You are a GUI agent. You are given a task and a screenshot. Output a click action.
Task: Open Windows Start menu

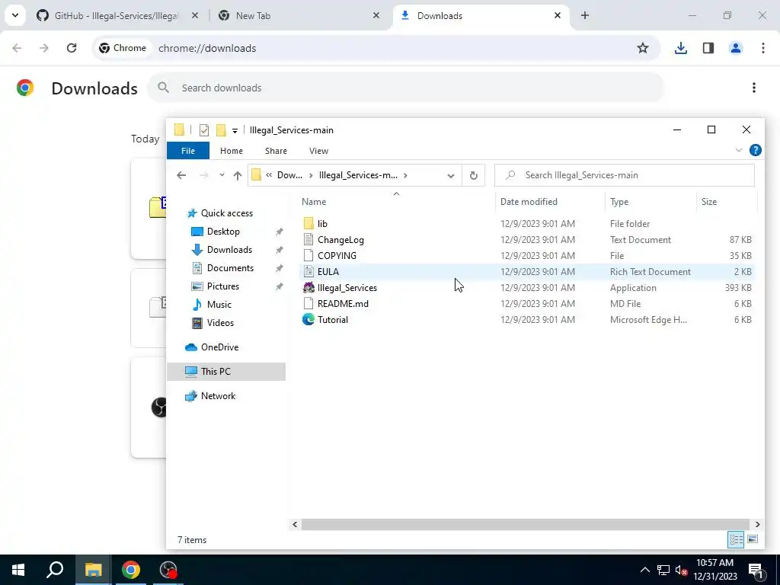tap(18, 570)
